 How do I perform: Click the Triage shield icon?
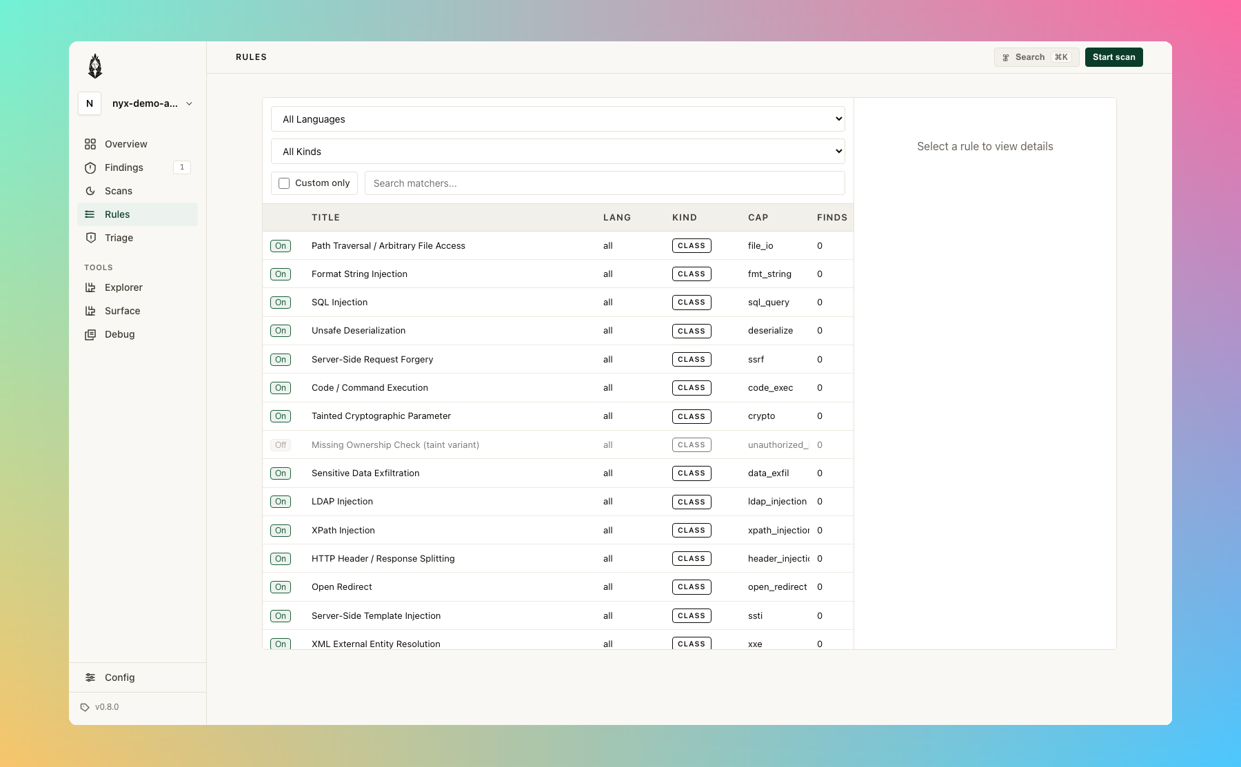tap(90, 238)
